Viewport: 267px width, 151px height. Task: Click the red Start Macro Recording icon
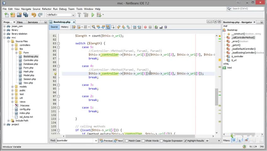[x=145, y=27]
